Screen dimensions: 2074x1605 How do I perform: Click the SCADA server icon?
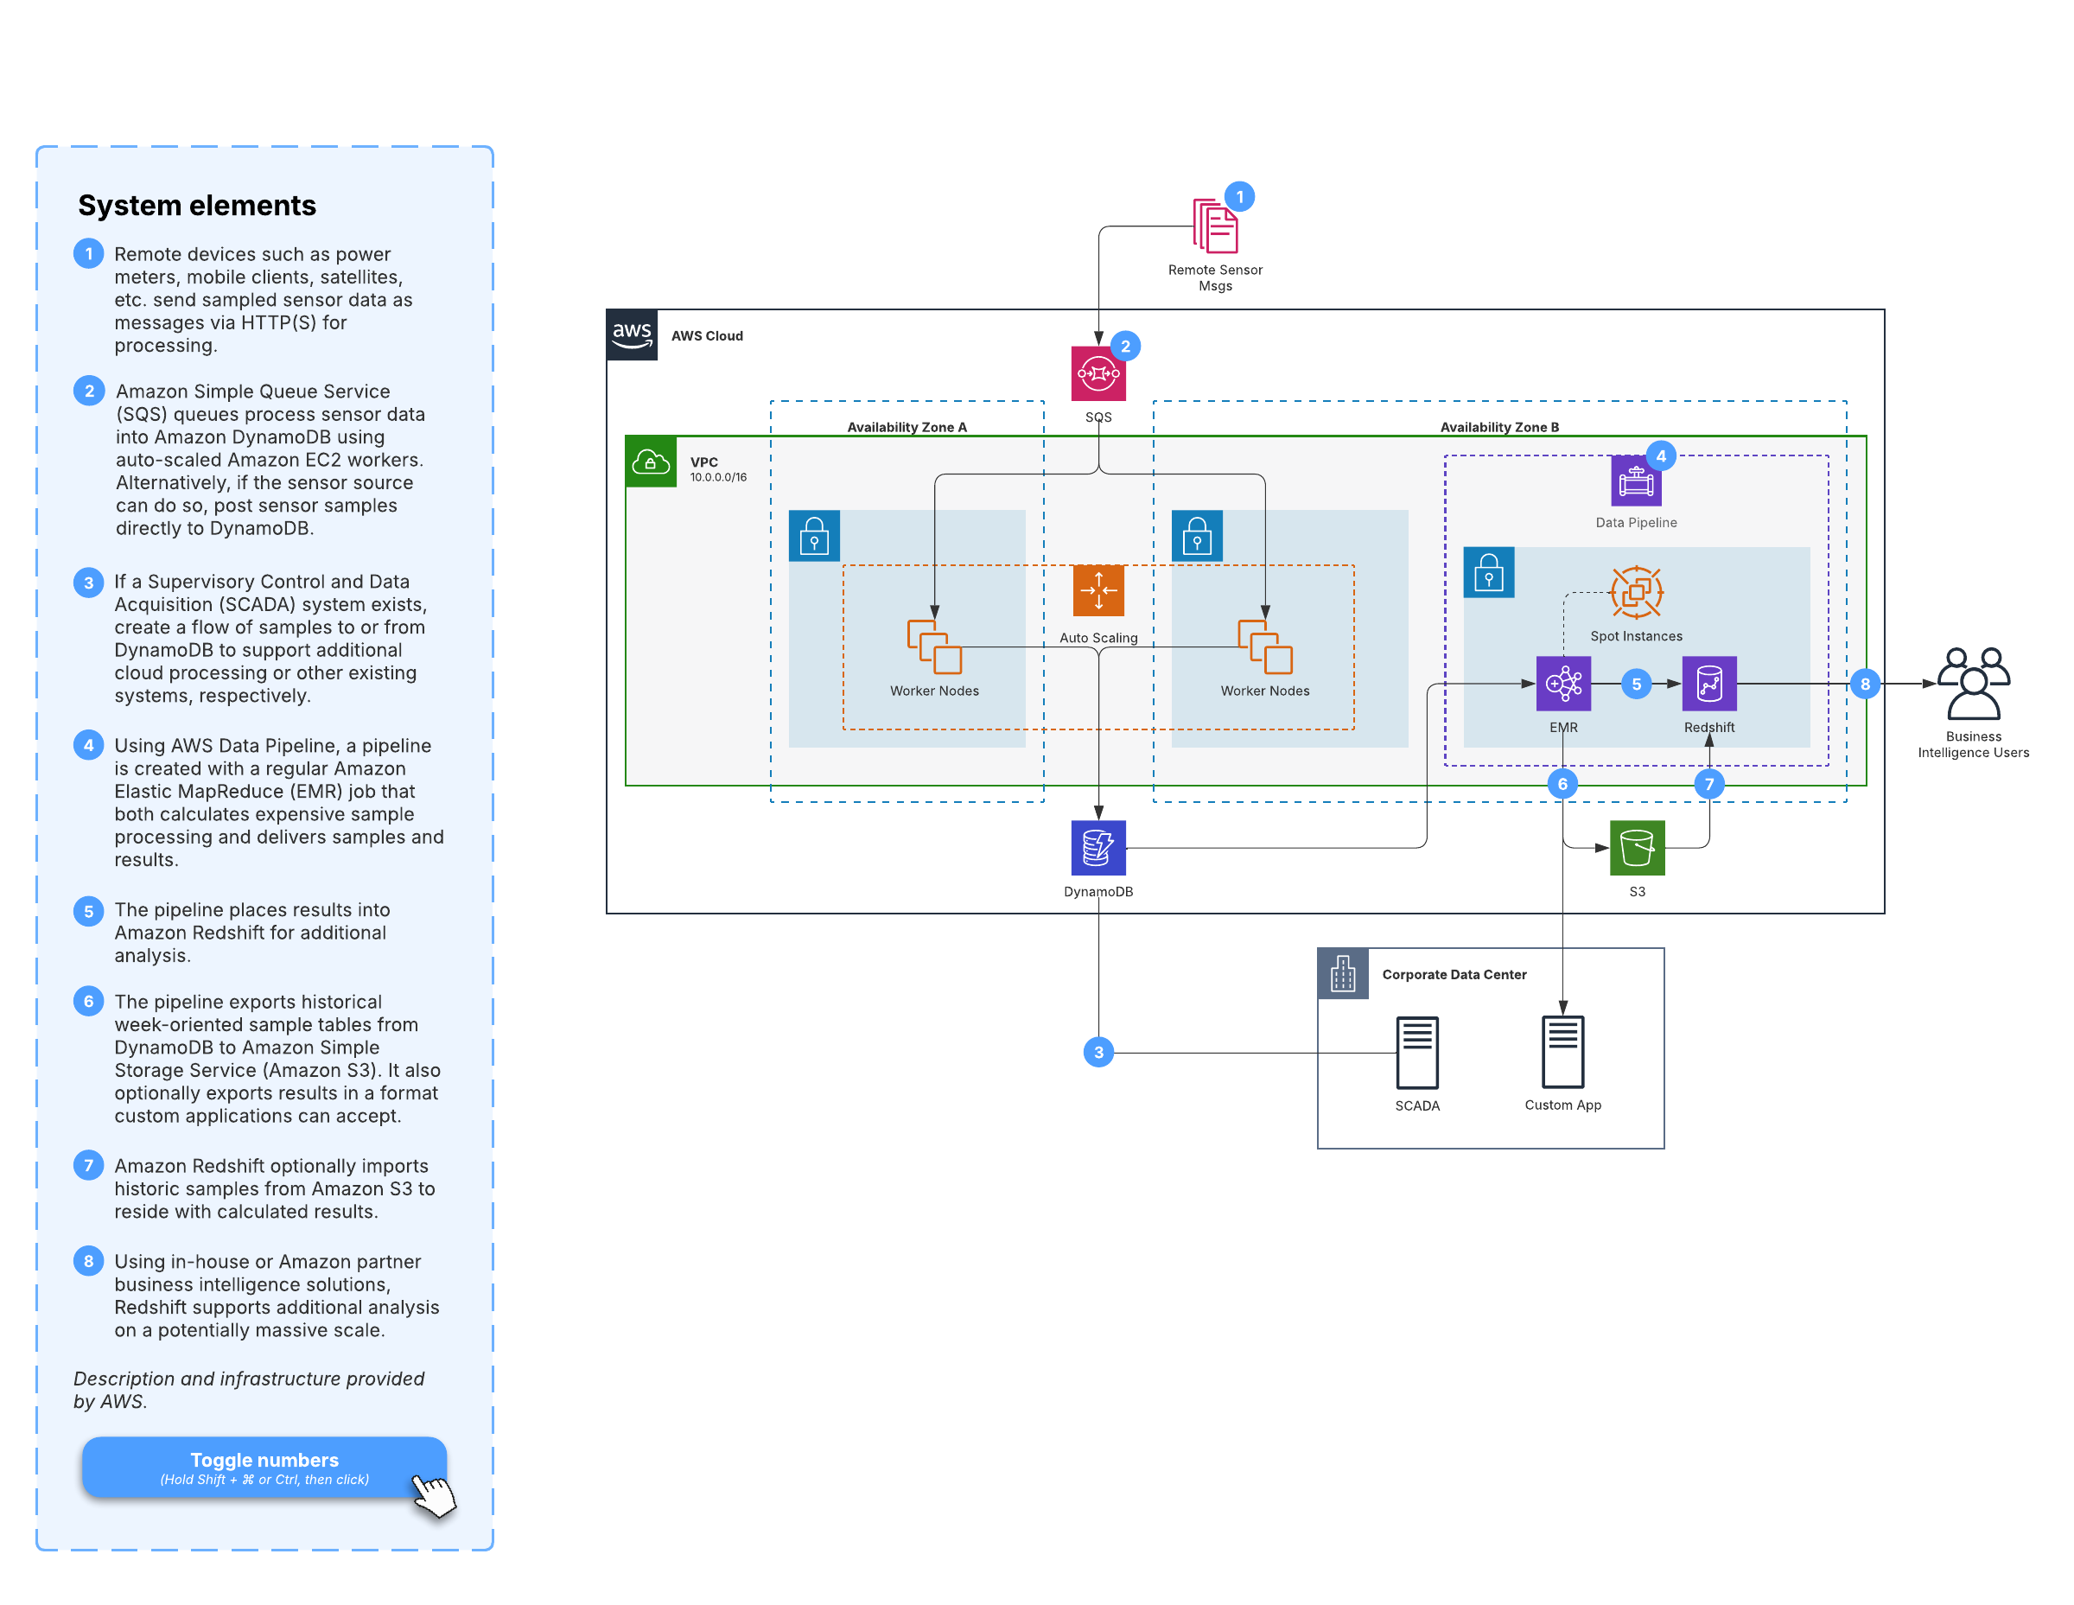point(1417,1052)
